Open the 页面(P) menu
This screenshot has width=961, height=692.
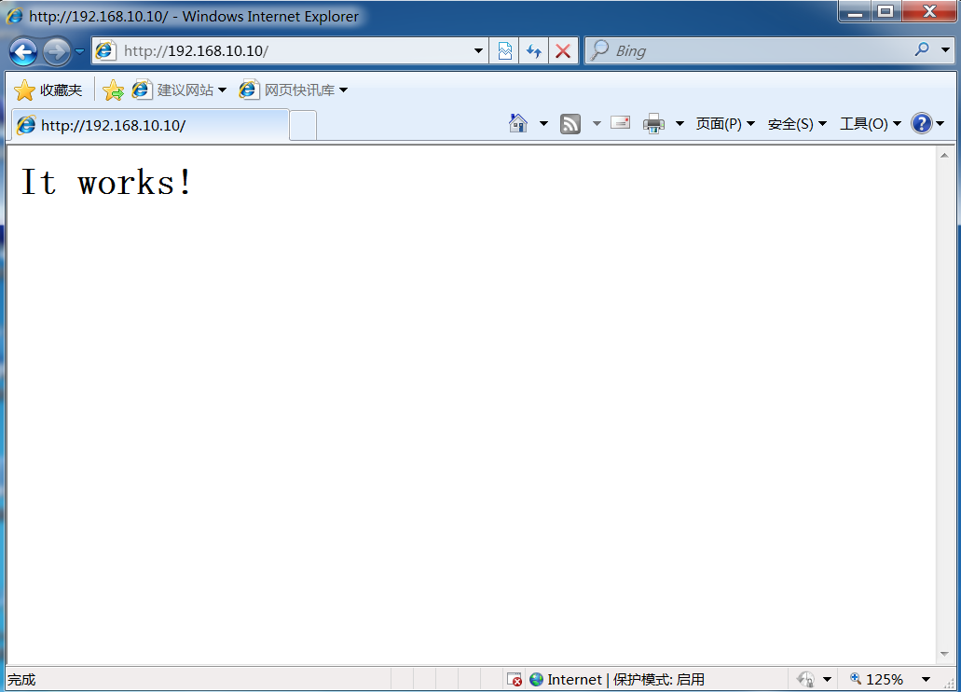point(724,124)
